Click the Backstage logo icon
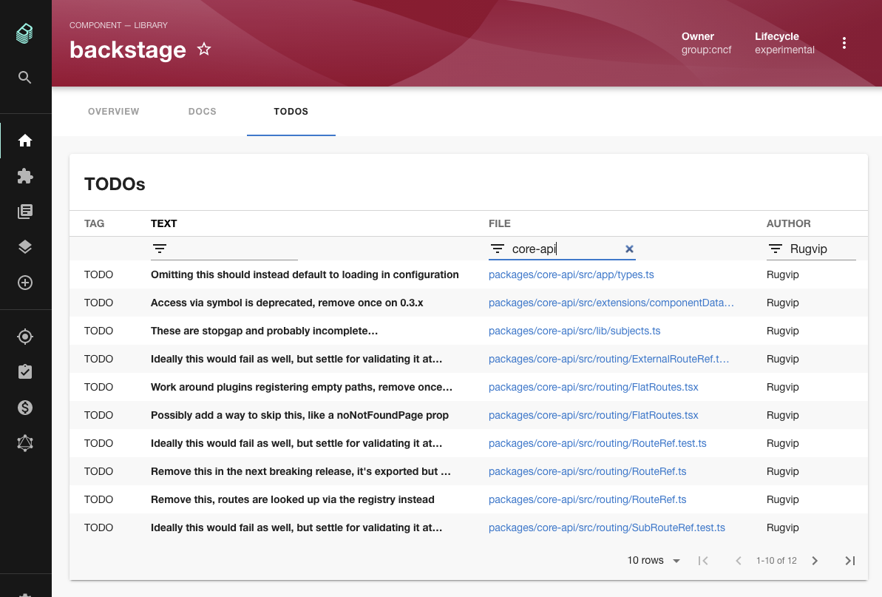882x597 pixels. tap(24, 34)
